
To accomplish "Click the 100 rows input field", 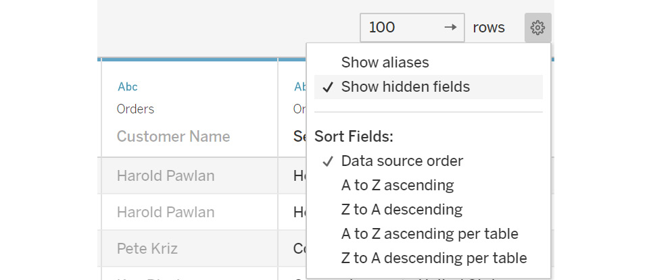I will pos(412,28).
